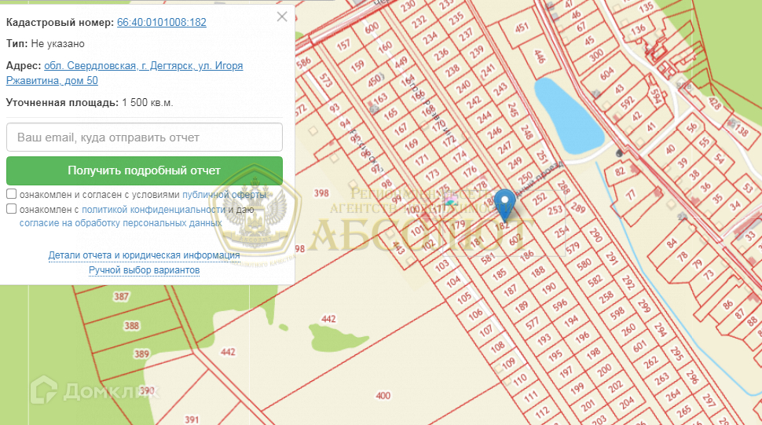The height and width of the screenshot is (425, 762).
Task: Click the email input field
Action: (145, 137)
